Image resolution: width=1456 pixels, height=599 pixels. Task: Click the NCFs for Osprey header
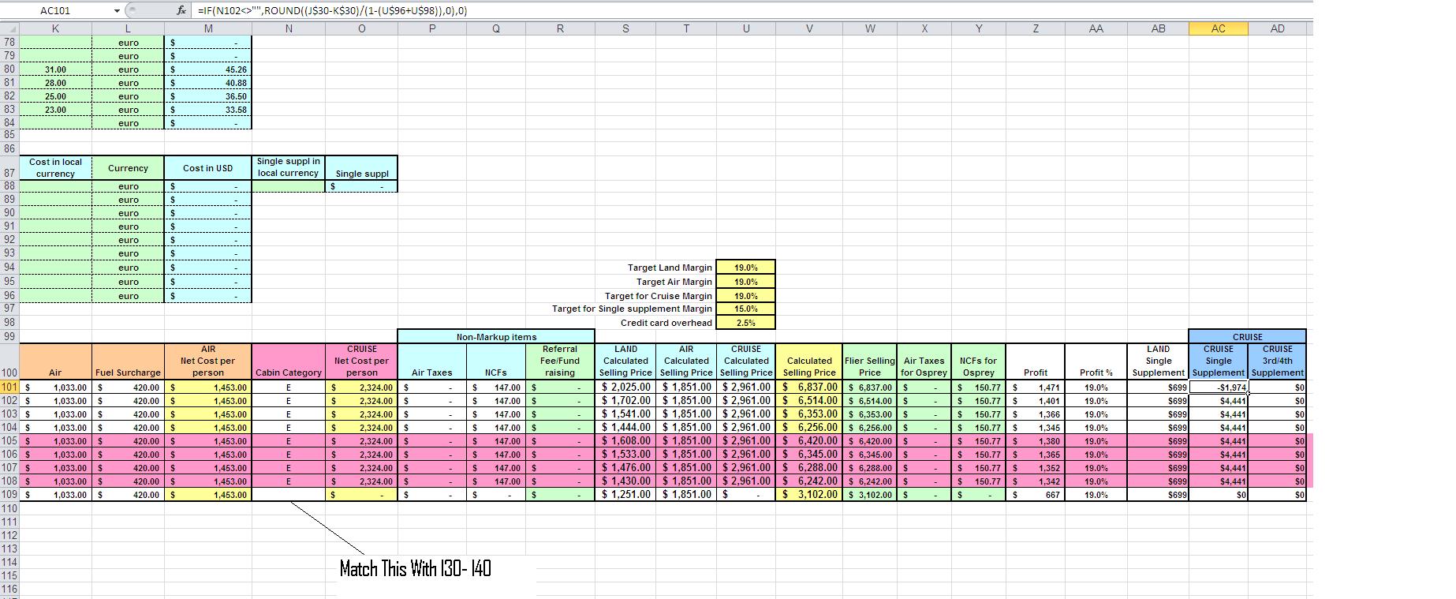pyautogui.click(x=978, y=361)
